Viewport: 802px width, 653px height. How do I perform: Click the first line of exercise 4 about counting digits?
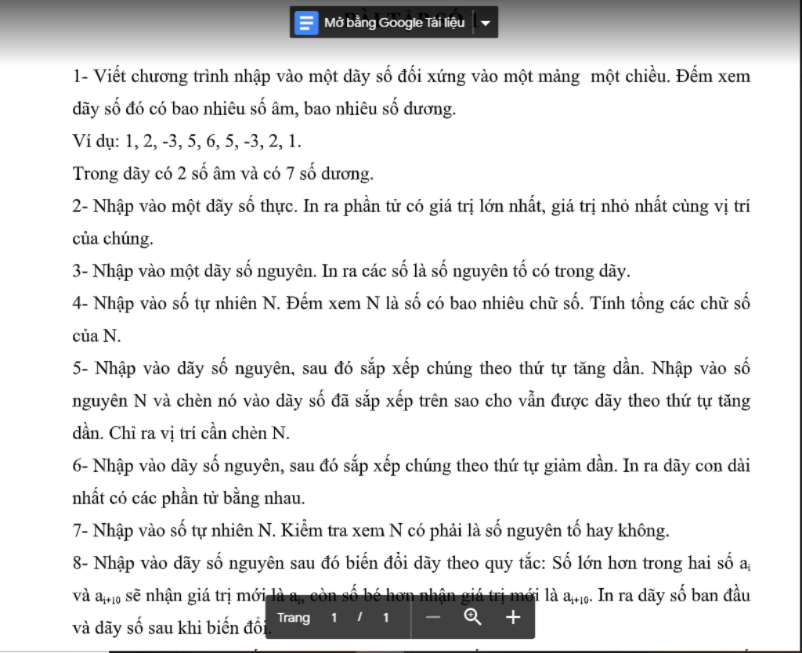click(x=411, y=303)
